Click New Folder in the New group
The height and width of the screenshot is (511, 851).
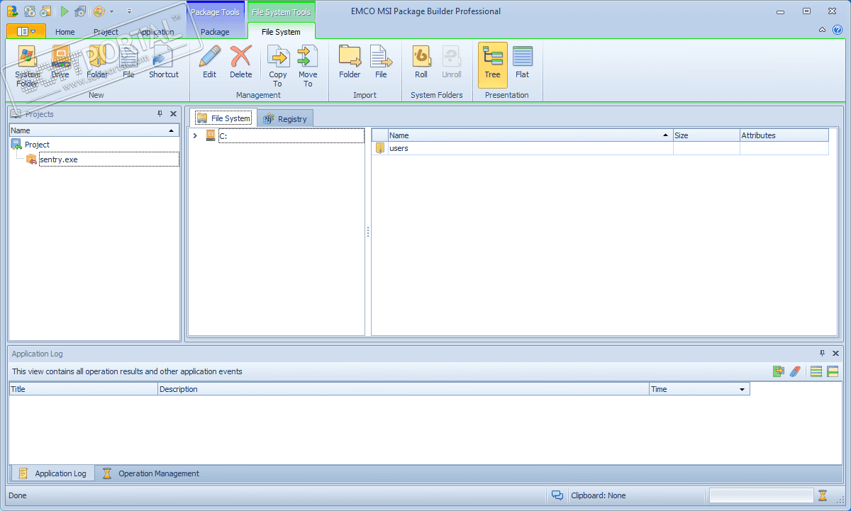[97, 62]
